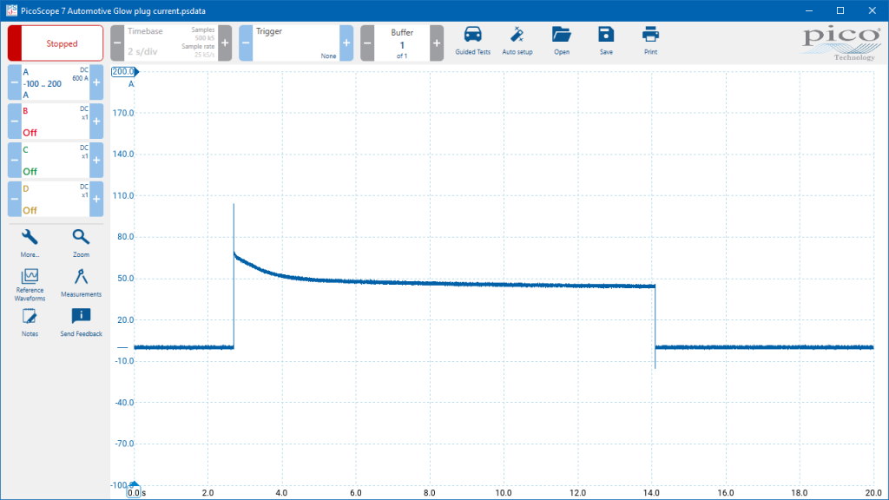
Task: Turn on channel C
Action: pyautogui.click(x=56, y=160)
